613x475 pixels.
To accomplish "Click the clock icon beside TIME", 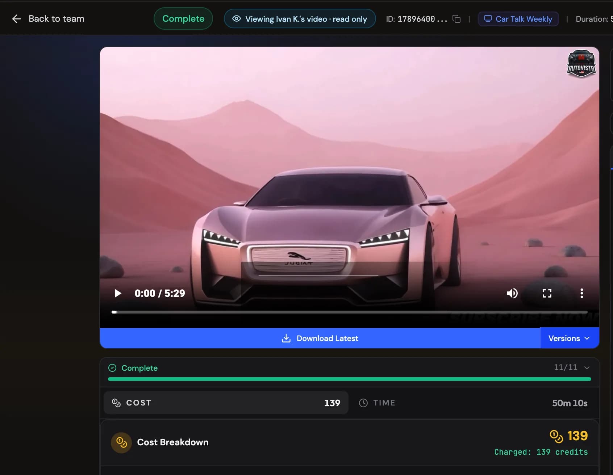I will 363,403.
